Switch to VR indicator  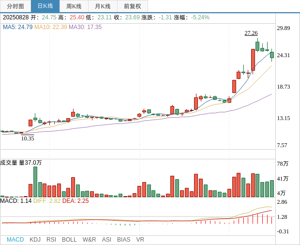(140, 240)
